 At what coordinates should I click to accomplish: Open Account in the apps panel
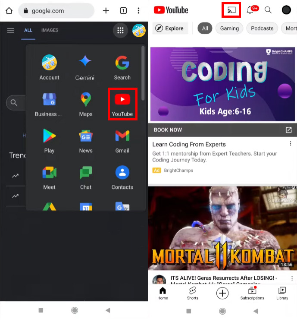(x=49, y=67)
